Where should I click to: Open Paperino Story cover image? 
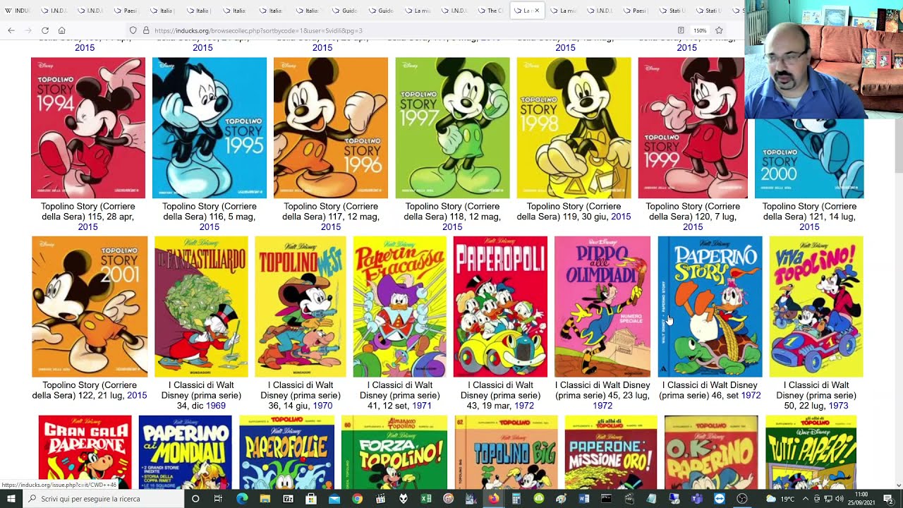point(710,306)
